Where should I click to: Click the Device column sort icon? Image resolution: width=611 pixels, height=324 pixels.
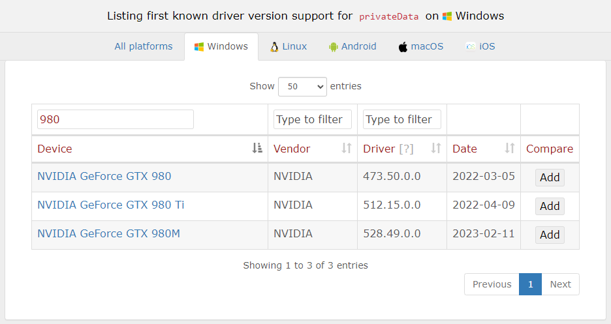click(257, 148)
